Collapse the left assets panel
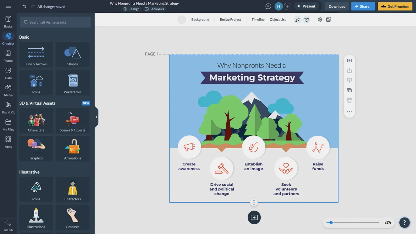 point(96,117)
